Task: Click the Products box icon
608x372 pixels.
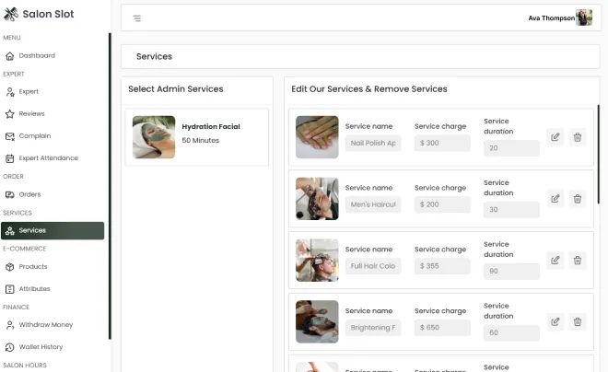Action: pos(10,267)
